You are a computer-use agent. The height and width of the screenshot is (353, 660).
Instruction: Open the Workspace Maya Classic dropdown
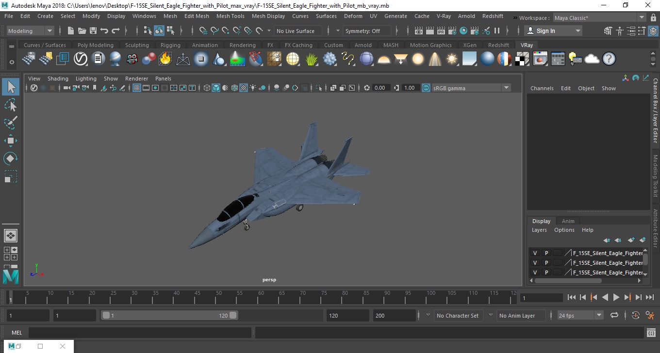pos(601,18)
